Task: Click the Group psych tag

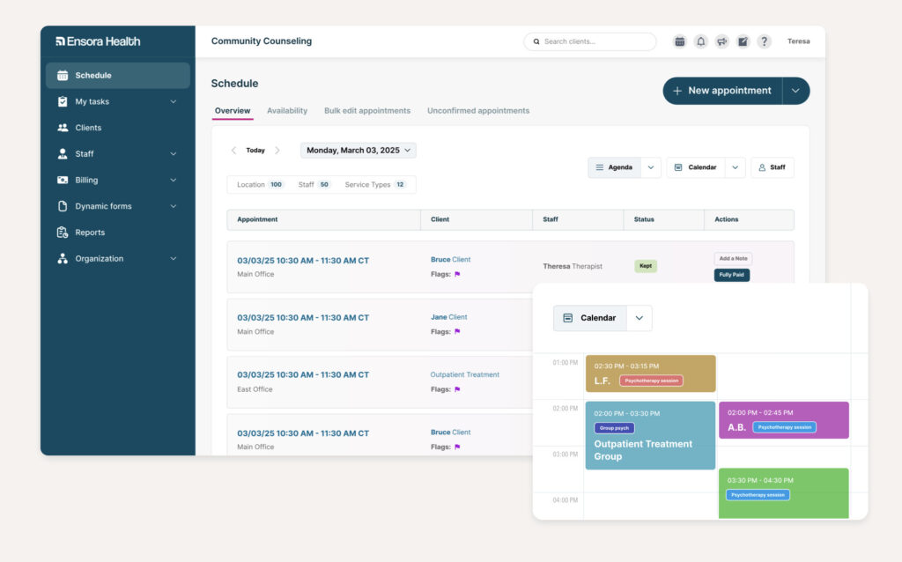Action: click(614, 428)
